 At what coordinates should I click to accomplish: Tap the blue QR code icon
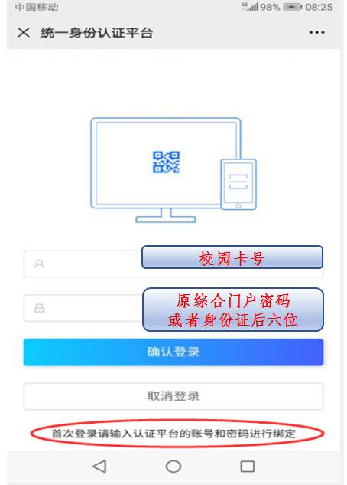167,162
